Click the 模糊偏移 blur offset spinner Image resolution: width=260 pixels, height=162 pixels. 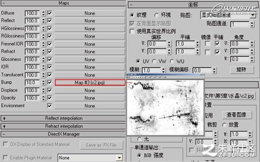(x=214, y=70)
